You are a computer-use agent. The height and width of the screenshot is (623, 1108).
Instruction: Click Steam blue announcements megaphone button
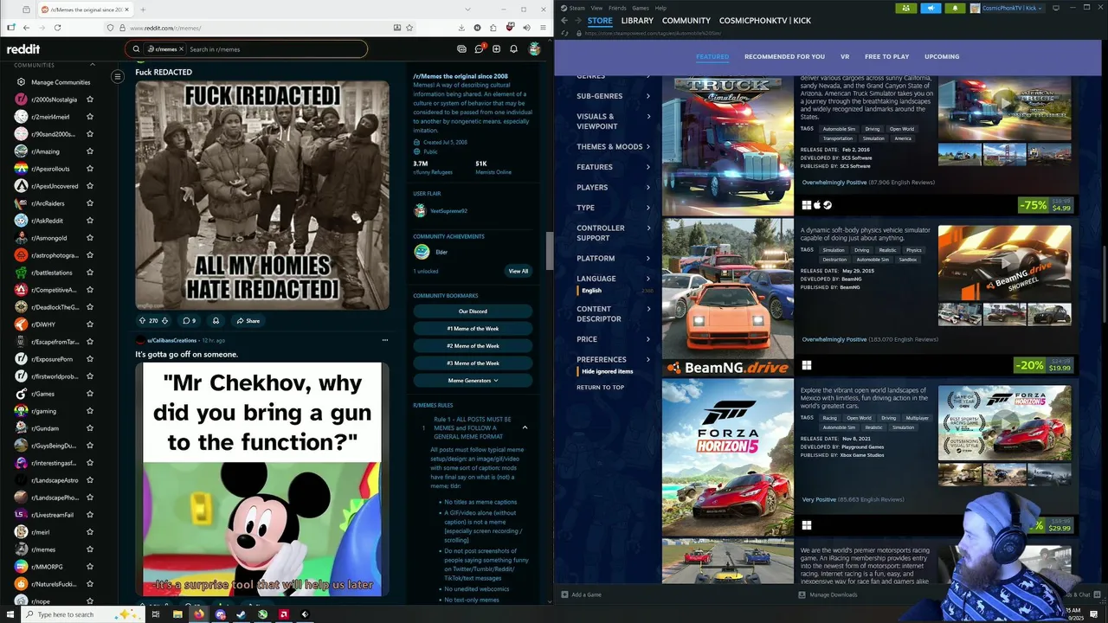click(x=931, y=8)
